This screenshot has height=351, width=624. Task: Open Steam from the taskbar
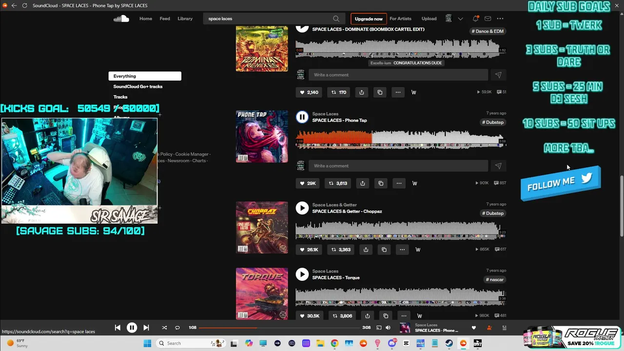click(x=449, y=343)
